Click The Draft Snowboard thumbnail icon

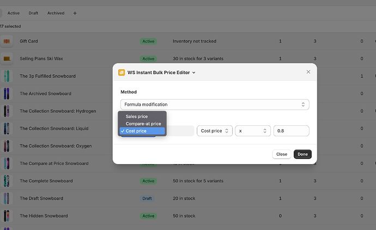coord(7,198)
